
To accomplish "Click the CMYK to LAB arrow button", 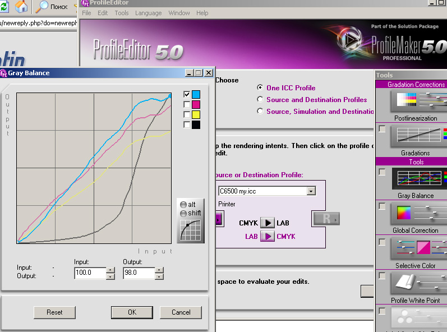I will point(268,223).
